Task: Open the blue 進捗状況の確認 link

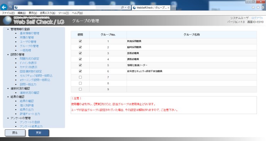Action: 30,93
